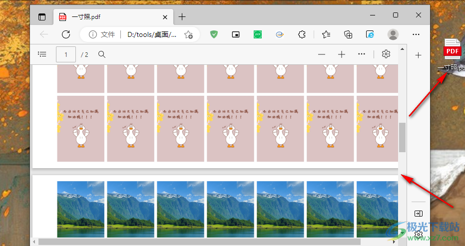Open the IE mode extension icon
465x246 pixels.
(x=280, y=34)
